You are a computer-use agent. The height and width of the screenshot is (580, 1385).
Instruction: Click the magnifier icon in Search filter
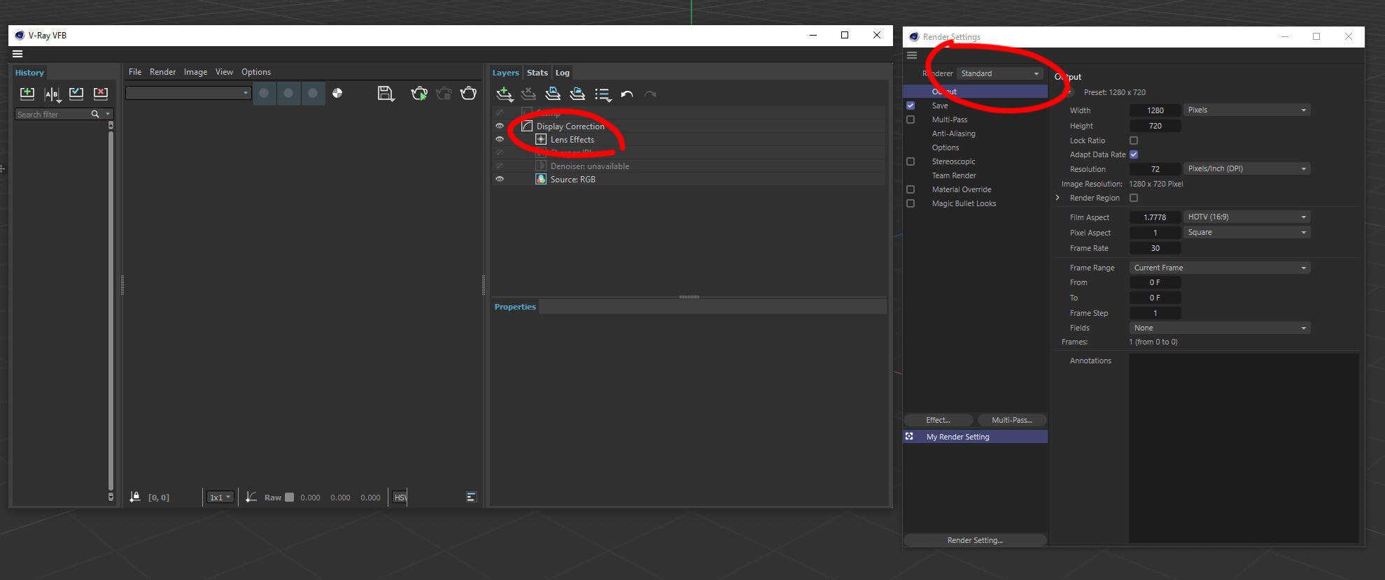click(x=95, y=114)
